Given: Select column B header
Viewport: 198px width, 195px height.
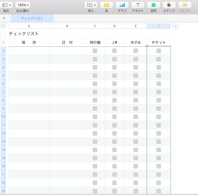Looking at the screenshot, I should [x=67, y=26].
